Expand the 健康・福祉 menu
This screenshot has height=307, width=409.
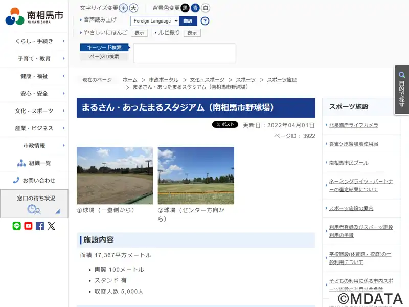(34, 76)
